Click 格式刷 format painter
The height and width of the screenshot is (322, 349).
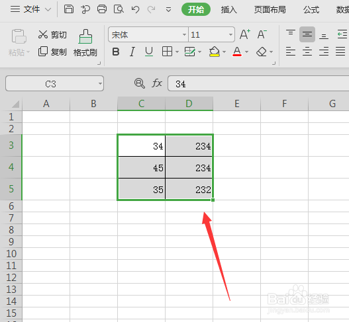(x=85, y=43)
